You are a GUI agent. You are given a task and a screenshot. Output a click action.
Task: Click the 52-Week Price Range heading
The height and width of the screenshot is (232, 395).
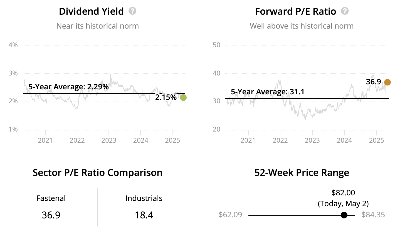coord(302,173)
